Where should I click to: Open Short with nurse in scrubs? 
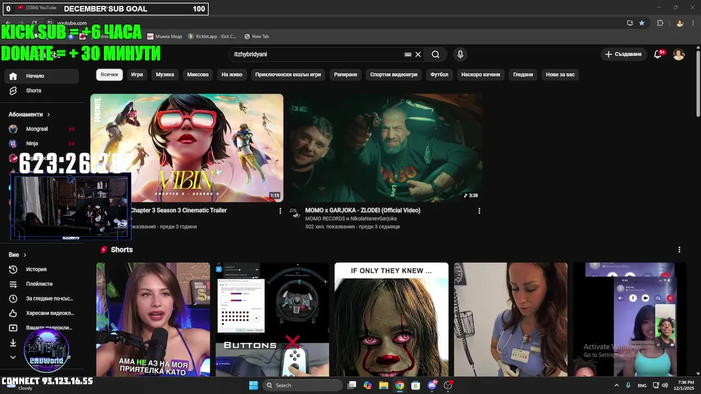click(x=511, y=320)
